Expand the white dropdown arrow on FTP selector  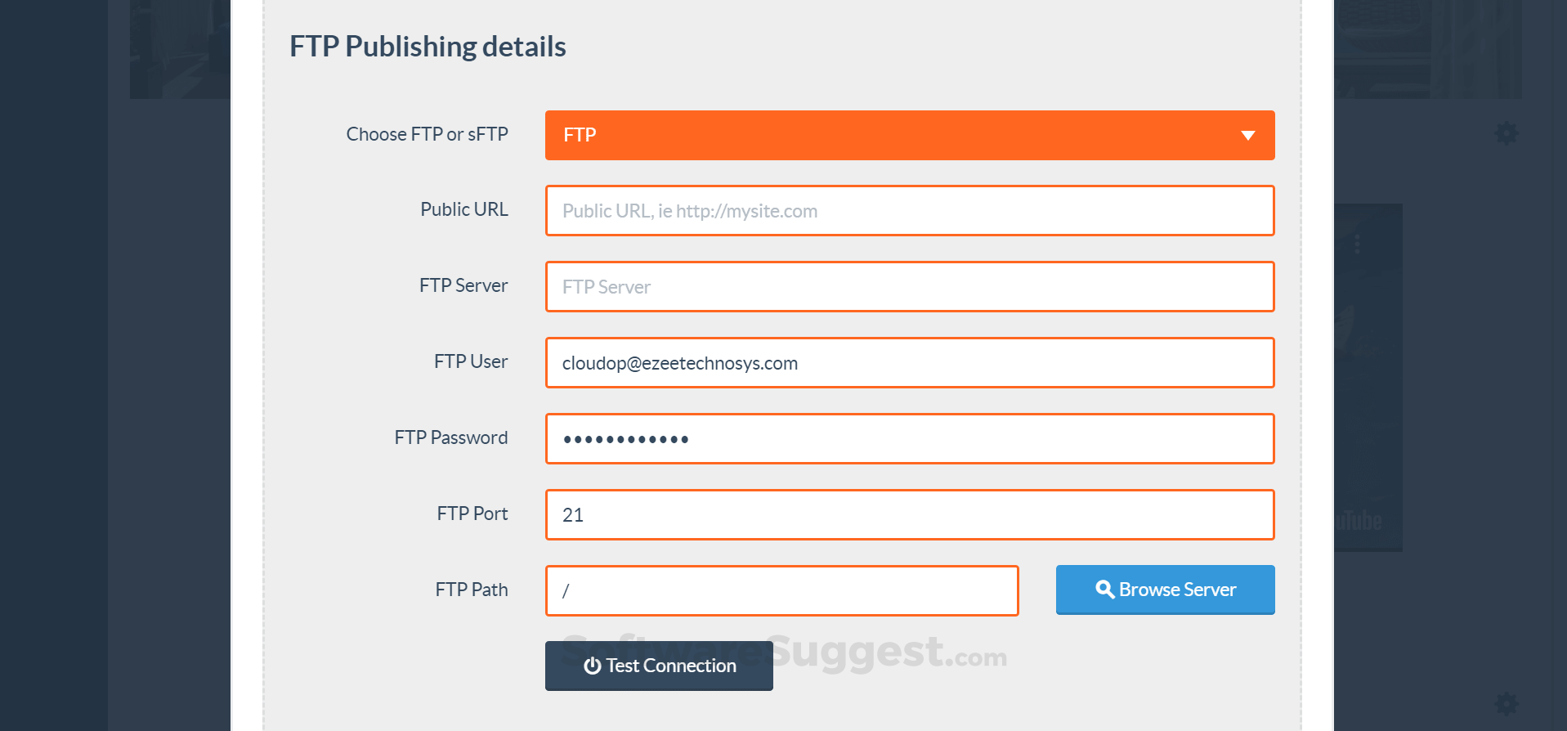point(1247,136)
